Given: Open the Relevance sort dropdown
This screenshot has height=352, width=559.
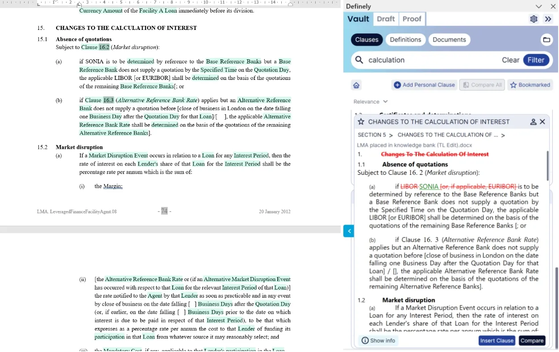Looking at the screenshot, I should pos(370,101).
